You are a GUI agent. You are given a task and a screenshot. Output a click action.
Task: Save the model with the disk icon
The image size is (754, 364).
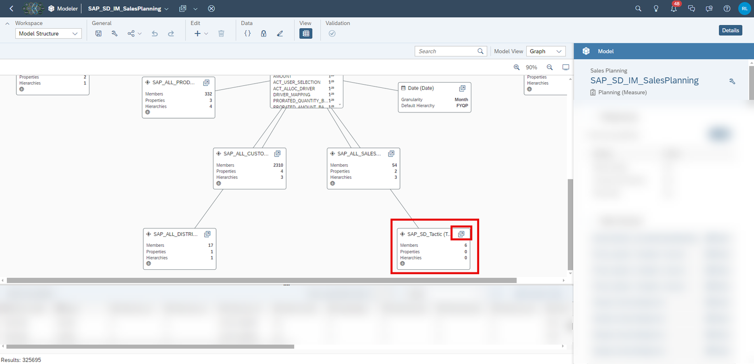pyautogui.click(x=98, y=33)
